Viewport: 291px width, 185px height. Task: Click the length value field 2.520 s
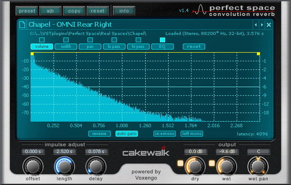click(65, 152)
